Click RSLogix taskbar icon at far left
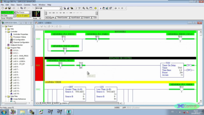The image size is (204, 115). (13, 112)
